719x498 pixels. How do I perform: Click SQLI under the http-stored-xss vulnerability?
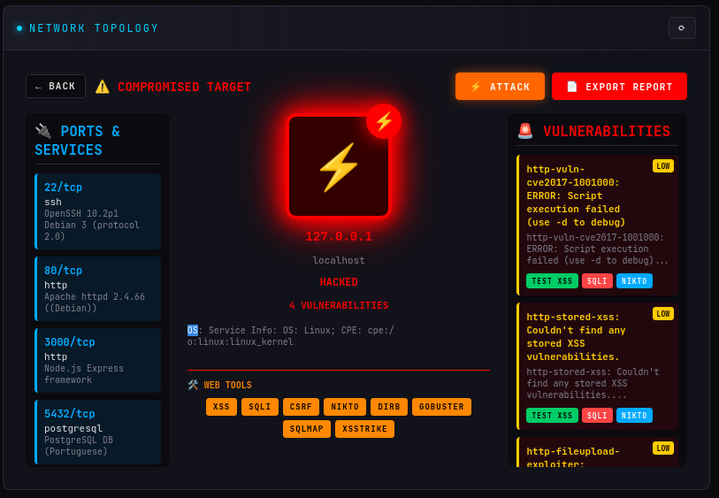tap(597, 415)
